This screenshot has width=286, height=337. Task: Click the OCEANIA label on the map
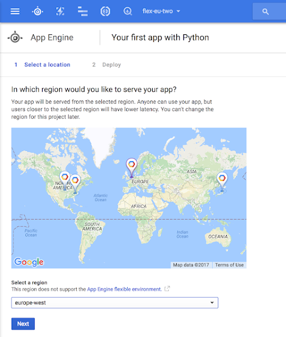tap(218, 236)
